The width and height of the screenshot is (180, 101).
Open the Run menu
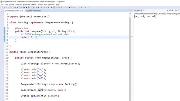pyautogui.click(x=46, y=4)
